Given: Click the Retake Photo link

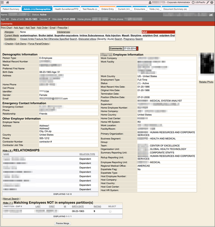Looking at the screenshot, I should pos(206,82).
